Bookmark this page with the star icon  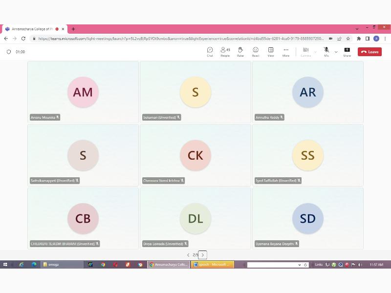click(x=348, y=39)
